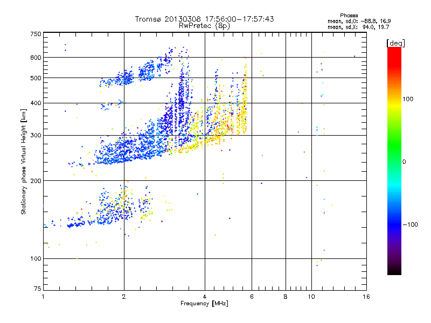
Task: Click the 'Phases' header label
Action: (x=349, y=16)
